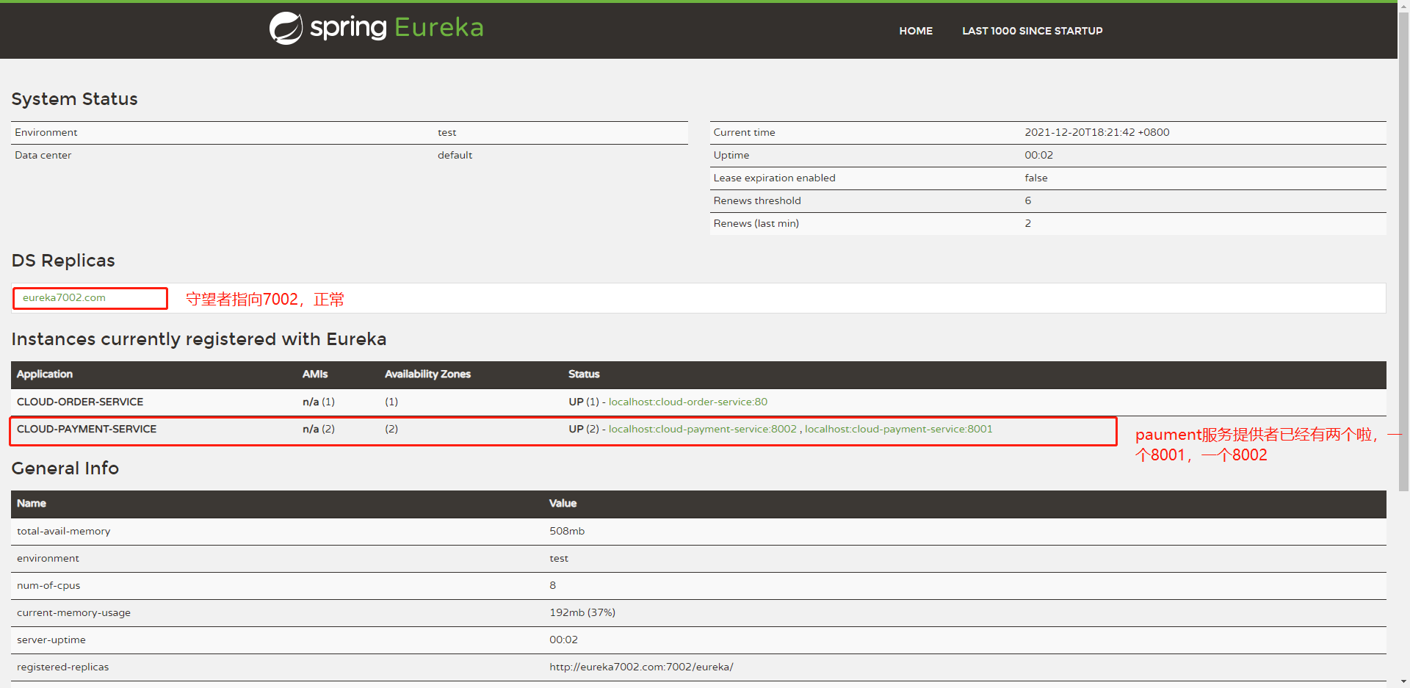Click the DS Replicas heading
This screenshot has width=1410, height=688.
63,261
